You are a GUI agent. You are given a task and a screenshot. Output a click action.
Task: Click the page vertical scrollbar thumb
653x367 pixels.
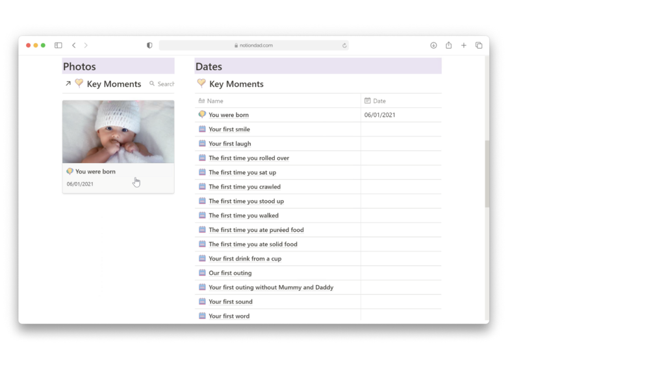coord(487,174)
